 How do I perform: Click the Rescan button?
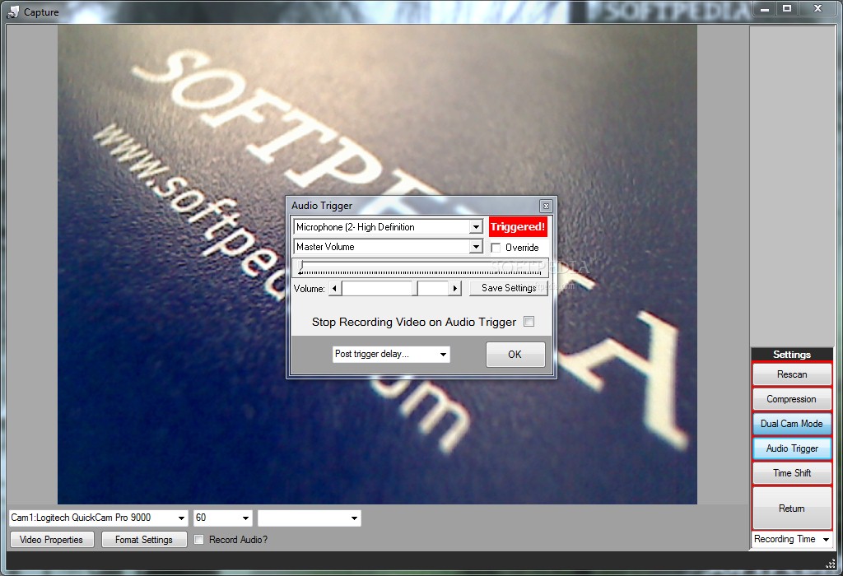[x=791, y=374]
